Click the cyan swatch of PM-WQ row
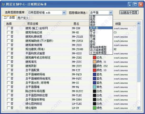Viewport: 145px width, 114px height. pyautogui.click(x=94, y=87)
